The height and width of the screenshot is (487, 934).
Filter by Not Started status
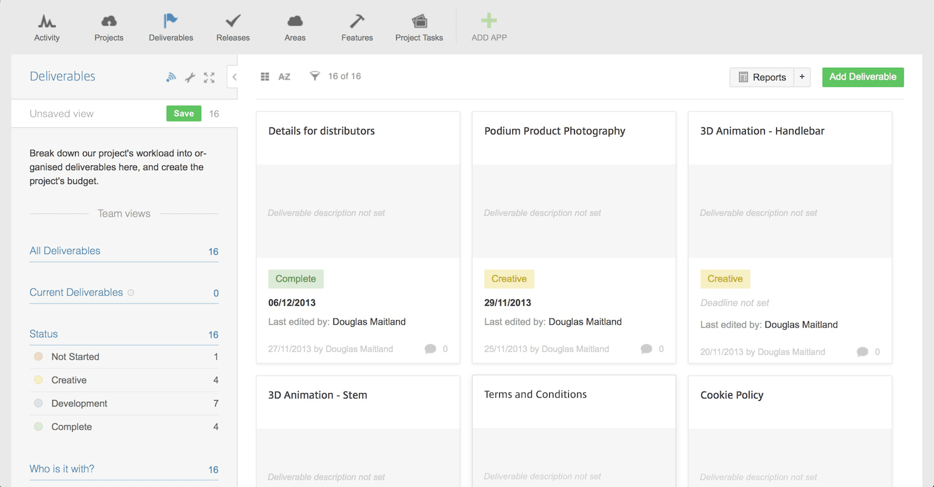75,357
